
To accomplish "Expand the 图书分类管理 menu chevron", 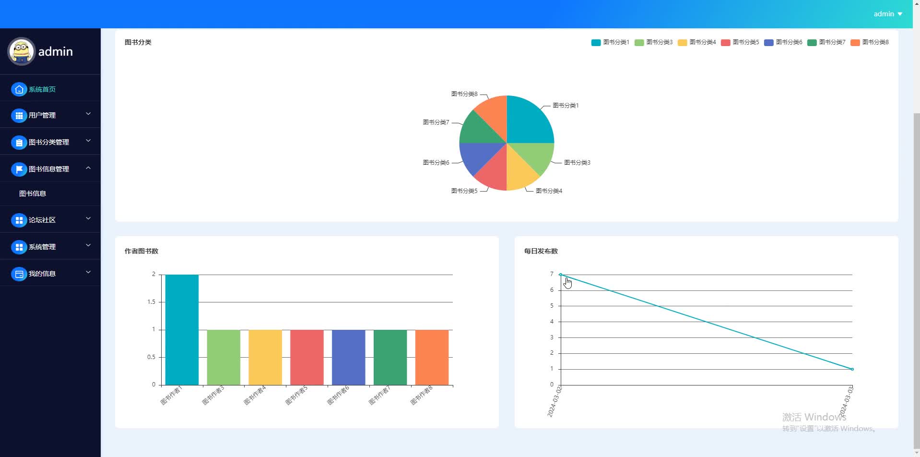I will (88, 141).
